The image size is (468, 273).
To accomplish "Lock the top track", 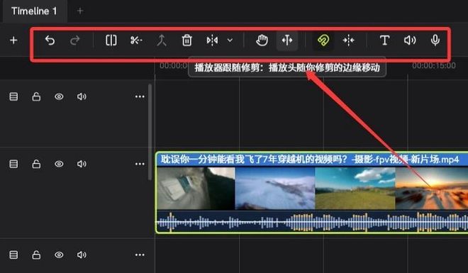I will click(x=36, y=96).
